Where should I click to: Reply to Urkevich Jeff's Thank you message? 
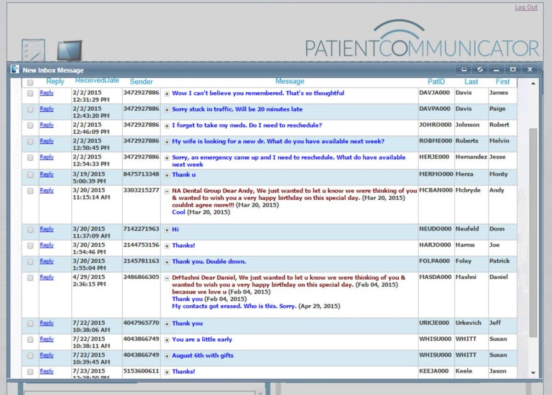46,323
